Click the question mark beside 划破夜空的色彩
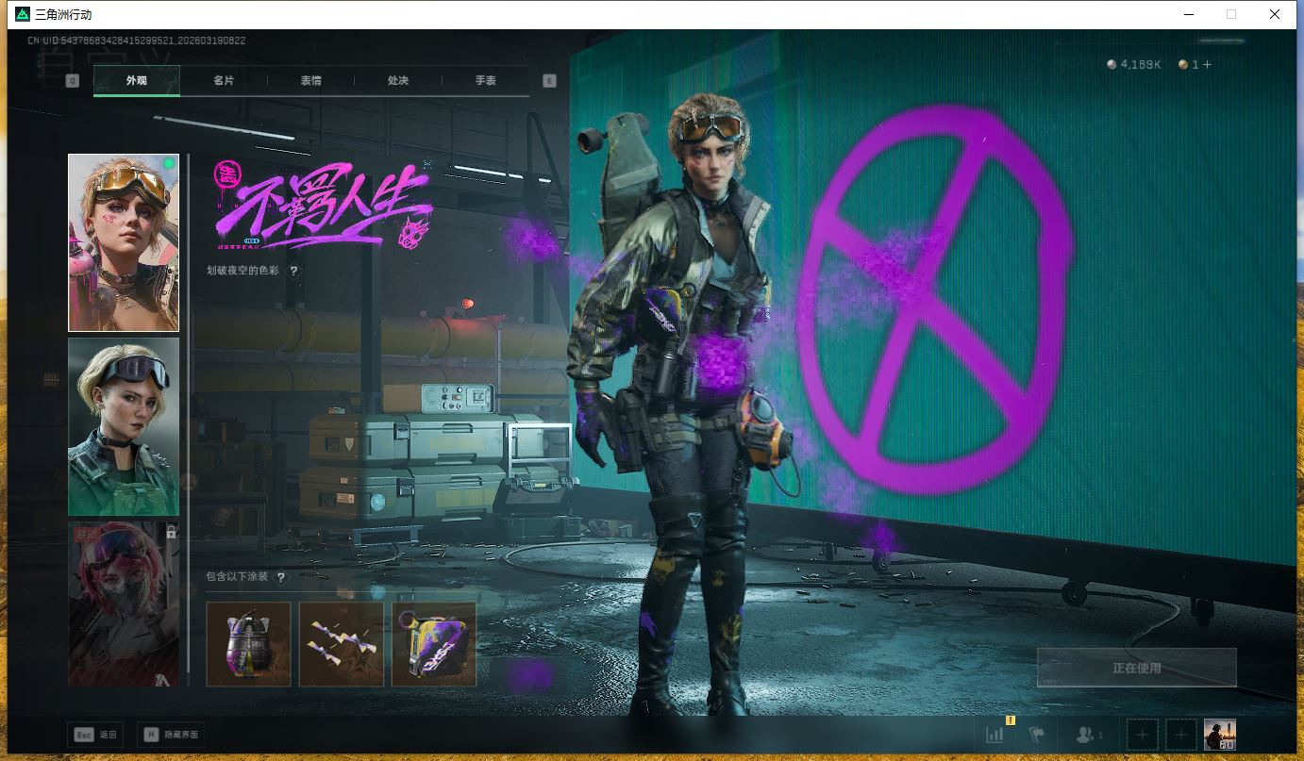Screen dimensions: 1304x761 coord(293,272)
